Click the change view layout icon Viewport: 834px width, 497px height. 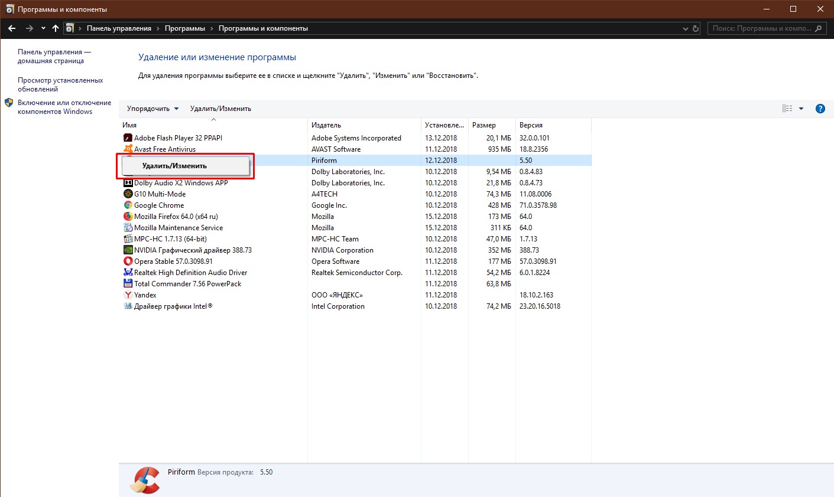[x=787, y=109]
